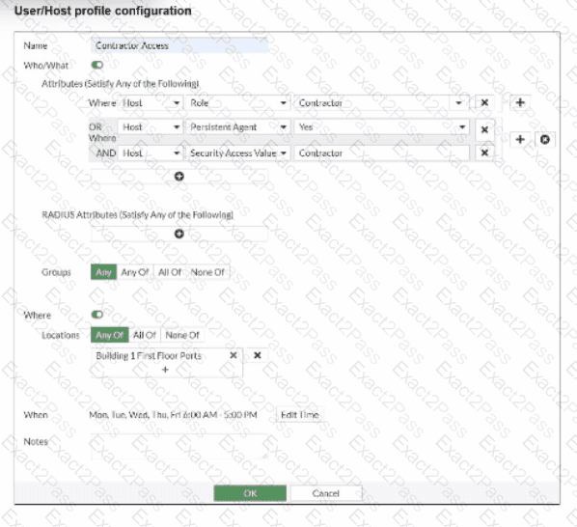
Task: Add condition to the OR Where group
Action: click(520, 140)
